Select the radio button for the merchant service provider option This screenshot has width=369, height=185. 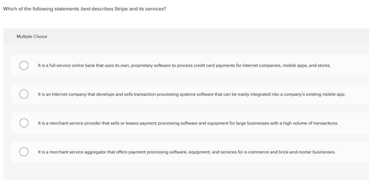coord(24,123)
